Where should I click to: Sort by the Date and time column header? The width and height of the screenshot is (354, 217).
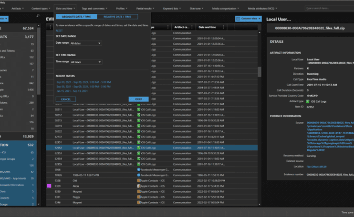(207, 27)
